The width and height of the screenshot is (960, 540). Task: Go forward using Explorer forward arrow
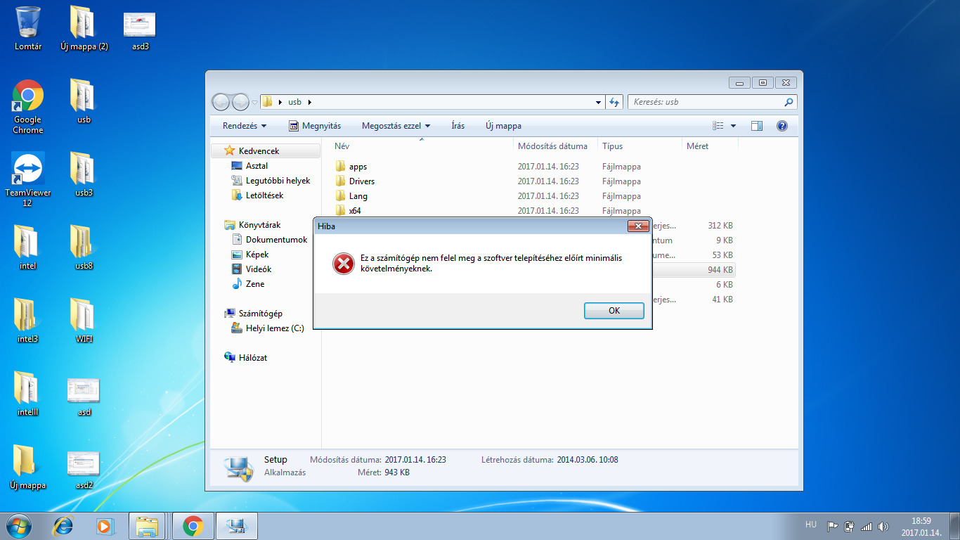pyautogui.click(x=240, y=102)
